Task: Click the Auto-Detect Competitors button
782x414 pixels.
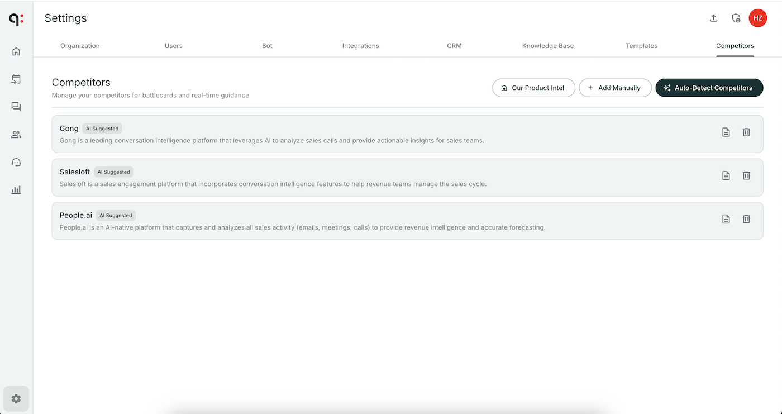Action: (x=709, y=88)
